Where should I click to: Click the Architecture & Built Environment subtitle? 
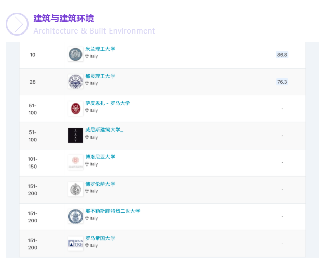[x=94, y=31]
